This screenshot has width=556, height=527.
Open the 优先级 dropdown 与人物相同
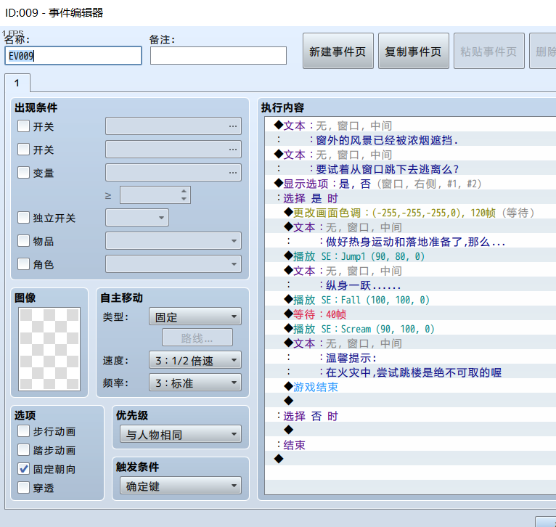coord(181,434)
